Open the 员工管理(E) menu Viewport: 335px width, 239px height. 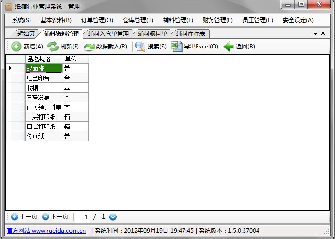258,20
